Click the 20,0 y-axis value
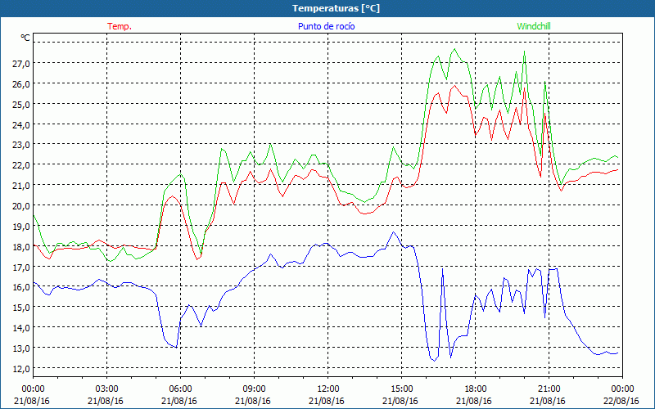The width and height of the screenshot is (655, 409). pos(20,206)
